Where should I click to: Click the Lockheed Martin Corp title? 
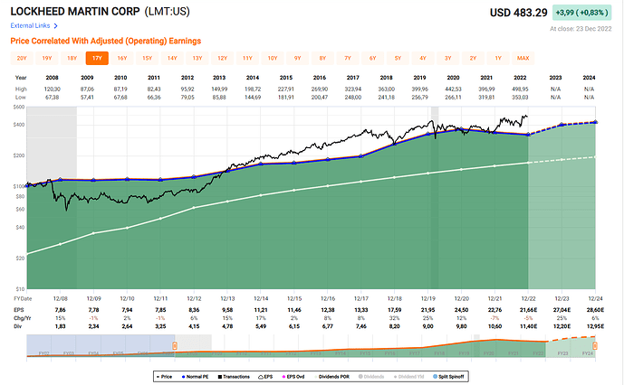point(72,11)
